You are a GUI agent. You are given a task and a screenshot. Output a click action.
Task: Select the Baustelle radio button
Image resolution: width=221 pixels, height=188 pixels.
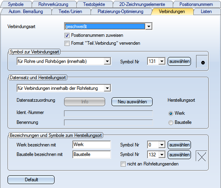(x=171, y=123)
